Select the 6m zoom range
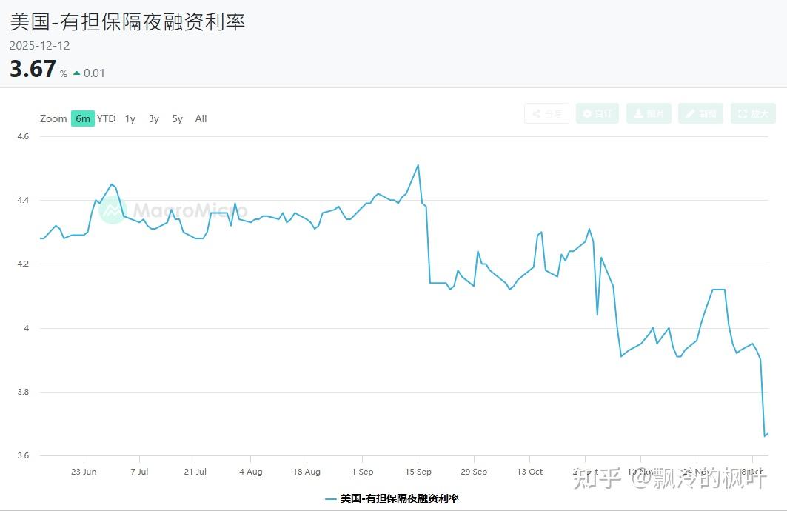Image resolution: width=787 pixels, height=511 pixels. point(83,118)
